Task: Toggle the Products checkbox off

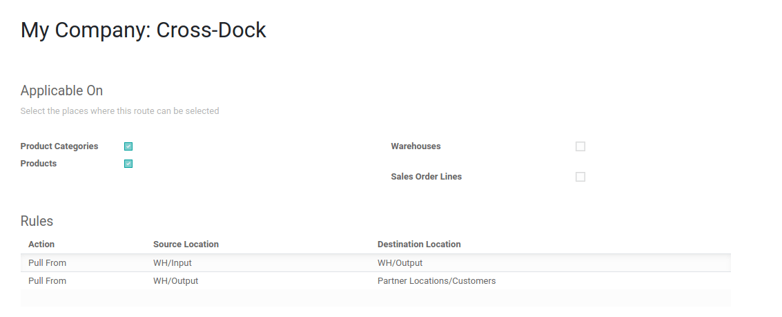Action: (x=128, y=164)
